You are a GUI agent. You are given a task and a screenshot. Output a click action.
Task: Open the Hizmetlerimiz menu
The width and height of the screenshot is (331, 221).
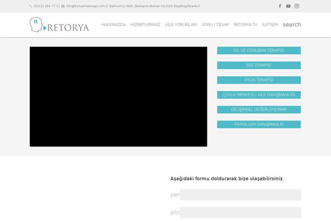(x=145, y=24)
